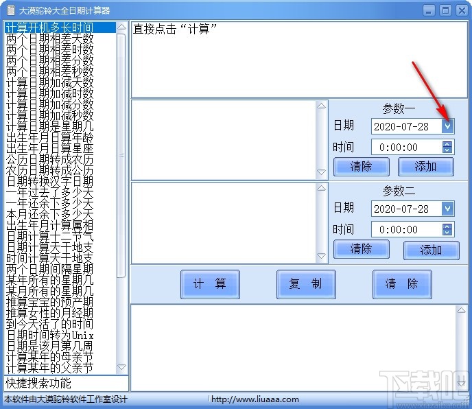The height and width of the screenshot is (409, 472).
Task: Open the 参数二 date dropdown arrow
Action: pyautogui.click(x=447, y=209)
